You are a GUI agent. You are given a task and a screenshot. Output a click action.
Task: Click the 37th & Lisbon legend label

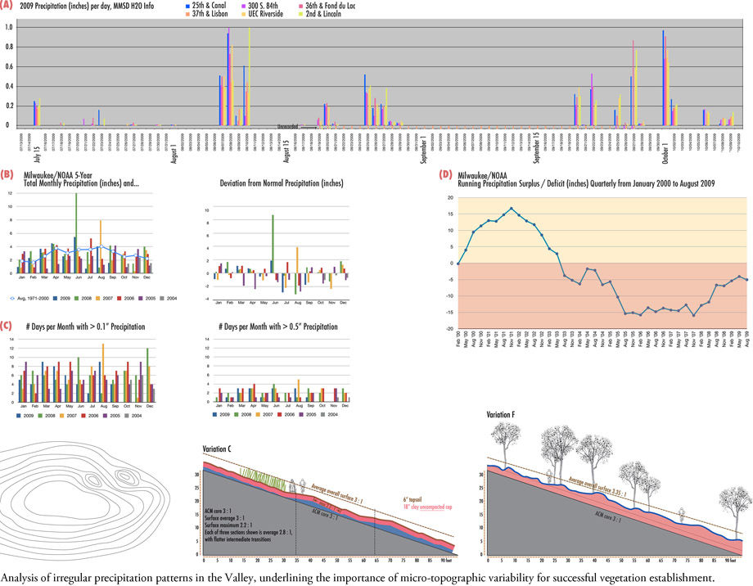(214, 14)
